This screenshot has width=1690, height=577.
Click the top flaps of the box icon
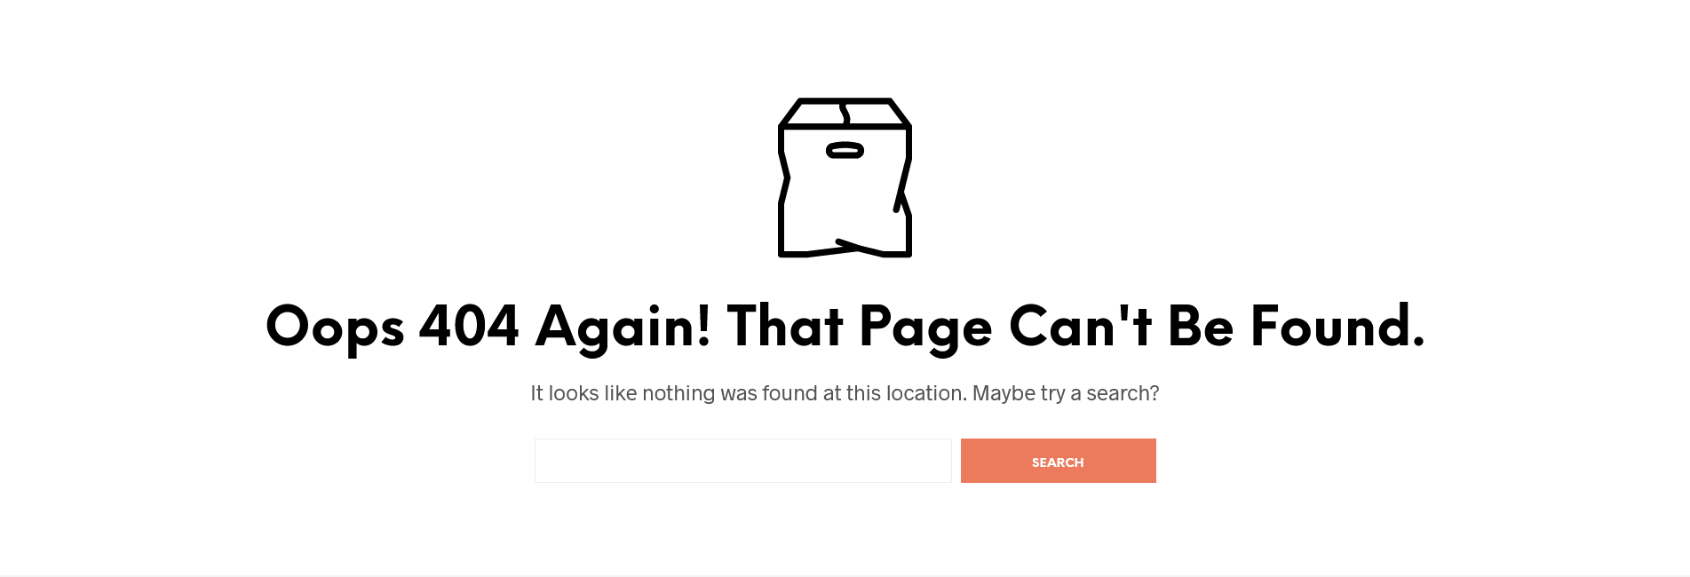click(x=845, y=113)
